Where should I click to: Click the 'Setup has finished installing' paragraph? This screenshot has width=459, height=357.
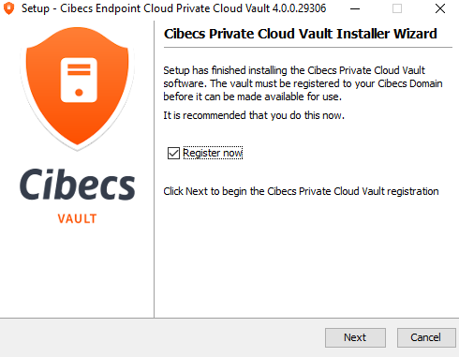pos(303,83)
